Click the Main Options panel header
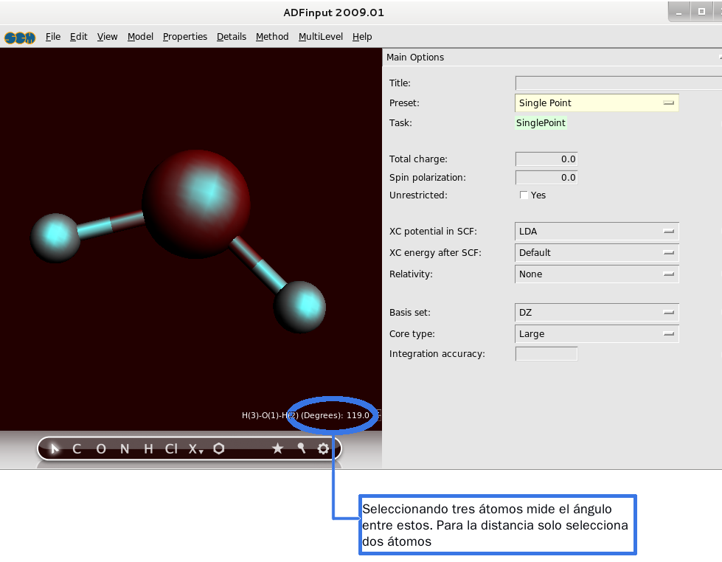Image resolution: width=722 pixels, height=562 pixels. tap(415, 58)
